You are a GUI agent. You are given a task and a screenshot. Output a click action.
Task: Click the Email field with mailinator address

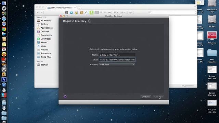pyautogui.click(x=117, y=60)
